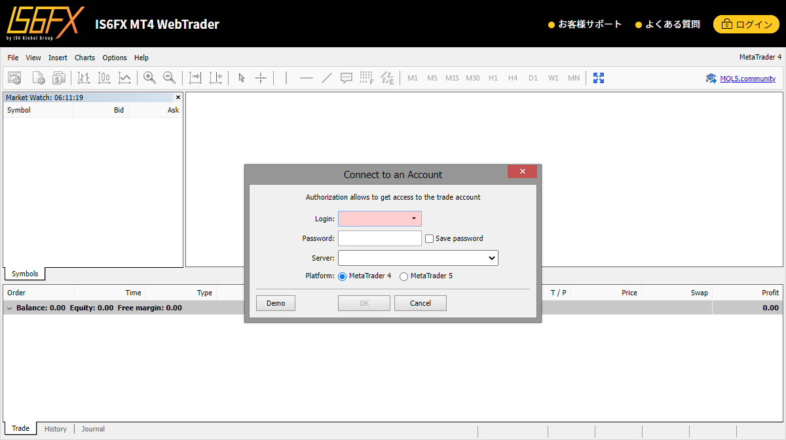Screen dimensions: 786x440
Task: Switch to the History tab
Action: tap(56, 430)
